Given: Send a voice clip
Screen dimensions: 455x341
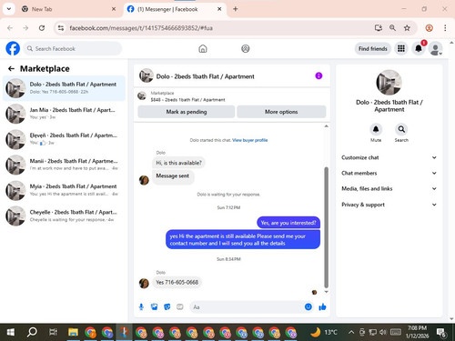Looking at the screenshot, I should pos(141,307).
